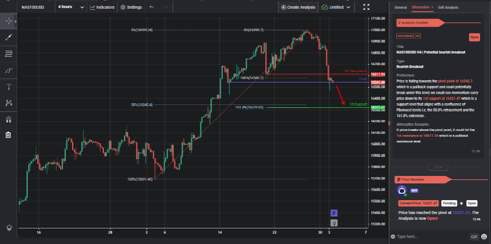Click Create Analysis button
The width and height of the screenshot is (491, 244).
[x=298, y=7]
